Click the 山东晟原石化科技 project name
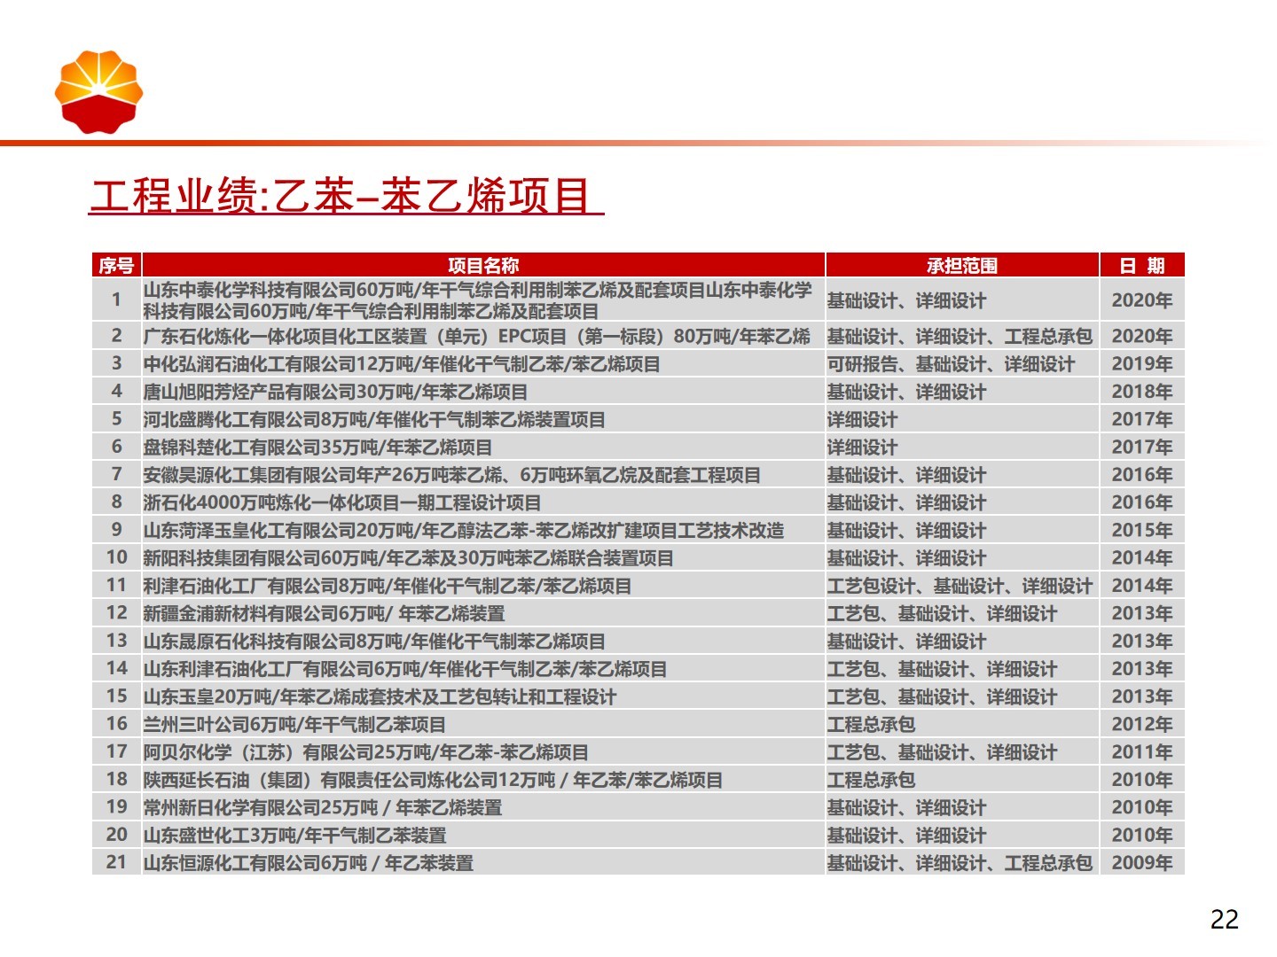 pos(374,642)
